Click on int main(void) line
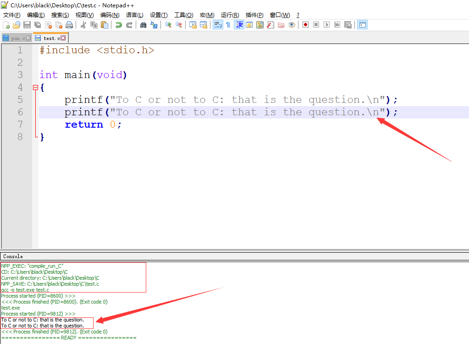 tap(83, 74)
